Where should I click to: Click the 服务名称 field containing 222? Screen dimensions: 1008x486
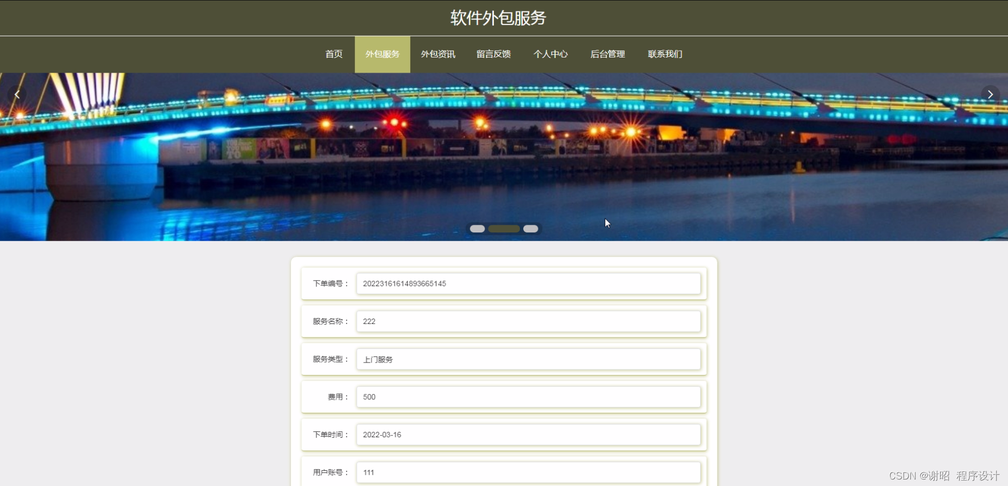click(x=528, y=321)
